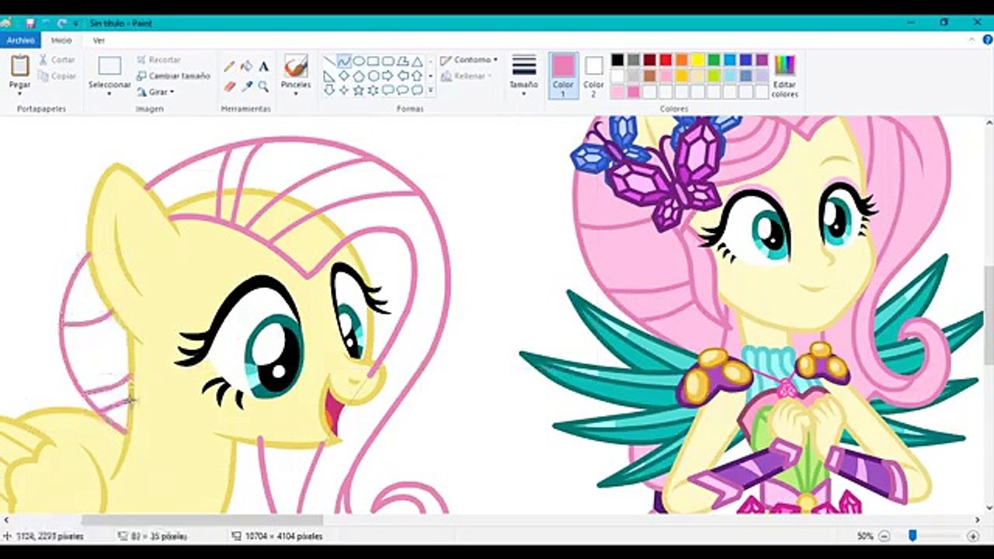Screen dimensions: 994x559
Task: Pick the black color swatch
Action: coord(617,60)
